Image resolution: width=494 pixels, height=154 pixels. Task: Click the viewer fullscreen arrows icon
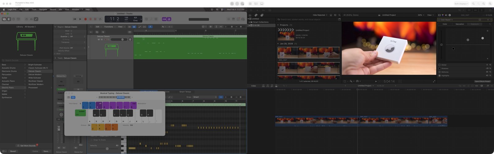click(434, 81)
